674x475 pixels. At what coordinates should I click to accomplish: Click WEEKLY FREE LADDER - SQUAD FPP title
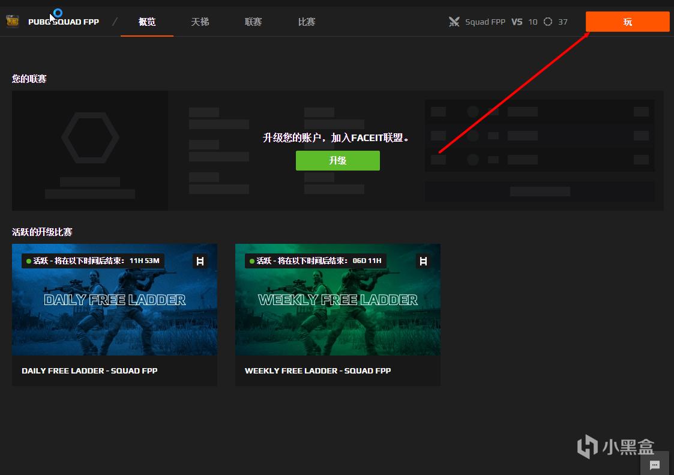tap(317, 371)
